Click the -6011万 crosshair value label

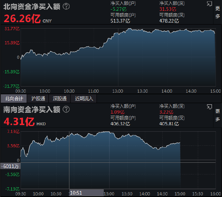(10, 166)
